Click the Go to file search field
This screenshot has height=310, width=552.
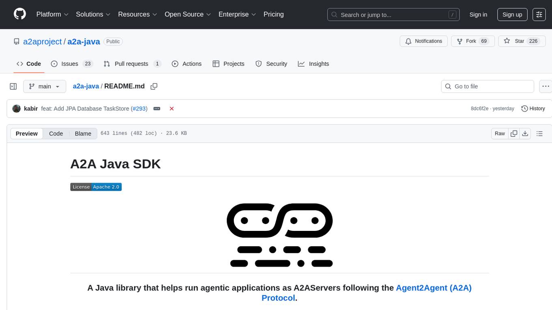[x=487, y=86]
